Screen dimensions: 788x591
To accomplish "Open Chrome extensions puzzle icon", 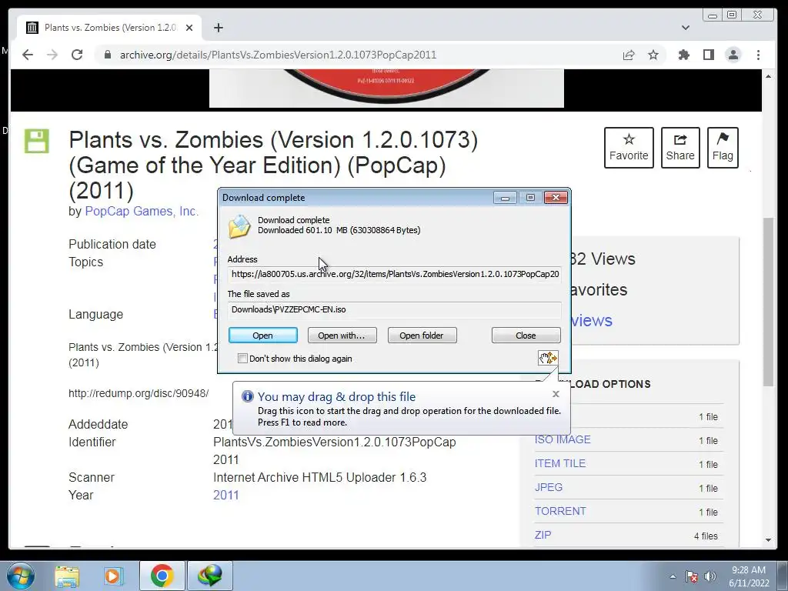I will pos(684,55).
